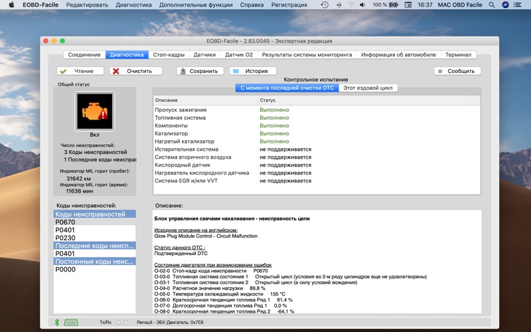Switch to the Датчик O2 tab

coord(239,54)
